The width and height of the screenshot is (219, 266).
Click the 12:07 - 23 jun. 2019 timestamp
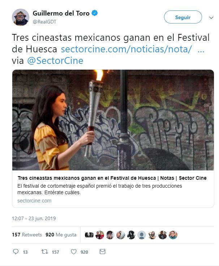coord(34,218)
